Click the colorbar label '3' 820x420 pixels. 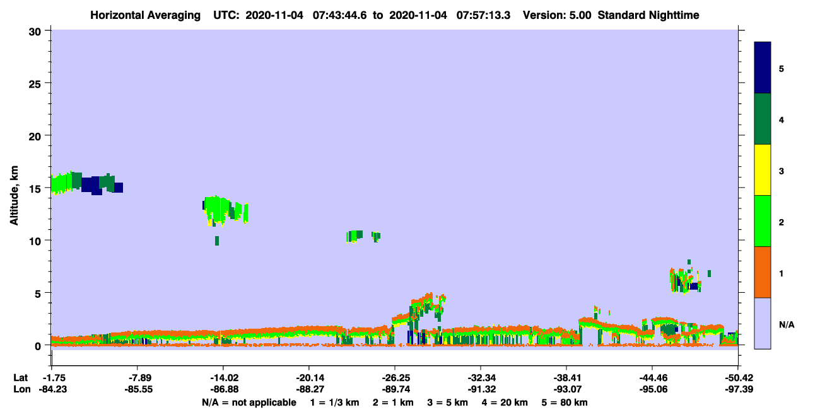pyautogui.click(x=782, y=171)
